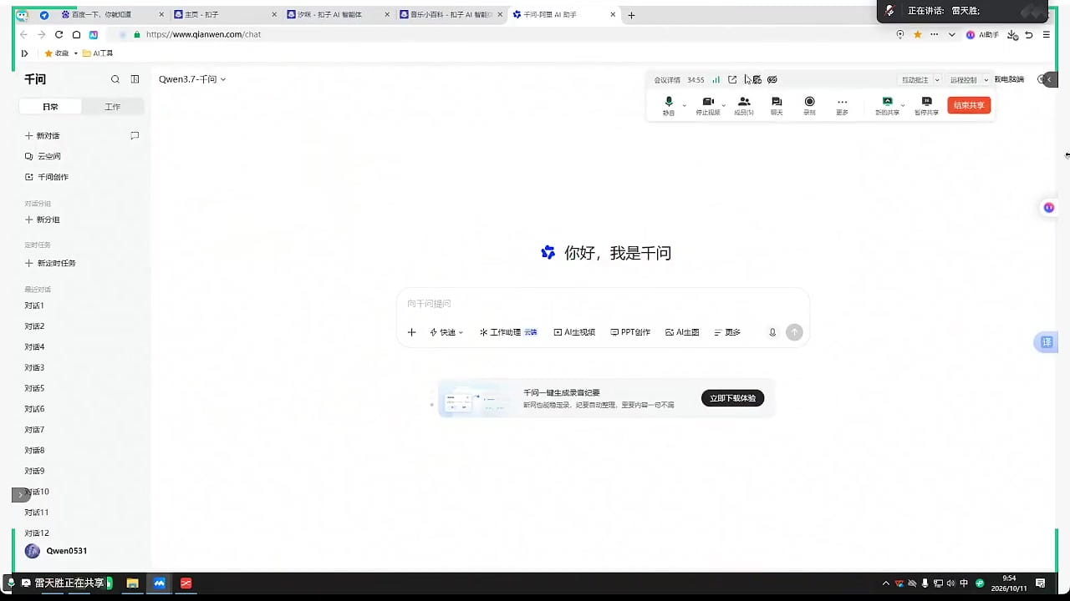
Task: Expand microphone options arrow beside 静音
Action: [x=685, y=104]
